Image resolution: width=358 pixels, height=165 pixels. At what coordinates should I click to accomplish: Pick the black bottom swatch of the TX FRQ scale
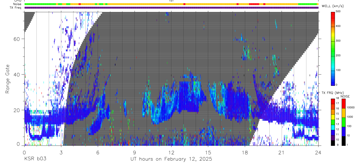[333, 143]
